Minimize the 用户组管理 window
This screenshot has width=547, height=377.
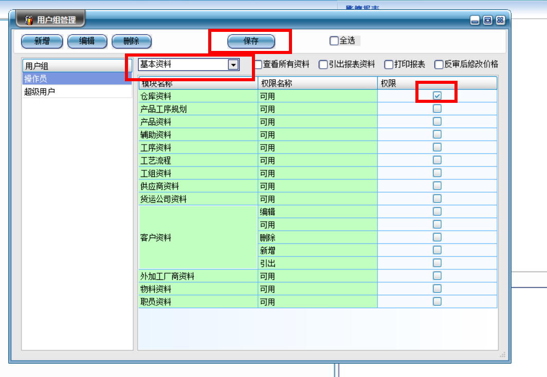pos(475,20)
